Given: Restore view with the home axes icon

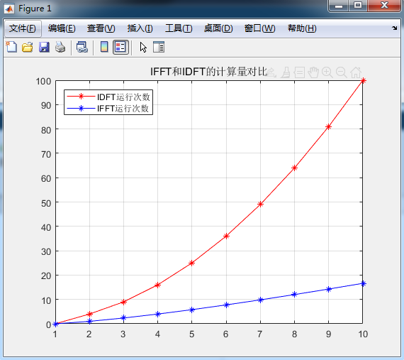Looking at the screenshot, I should (x=356, y=72).
